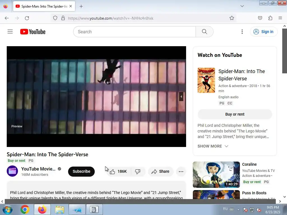Expand list all tabs dropdown

(x=242, y=6)
